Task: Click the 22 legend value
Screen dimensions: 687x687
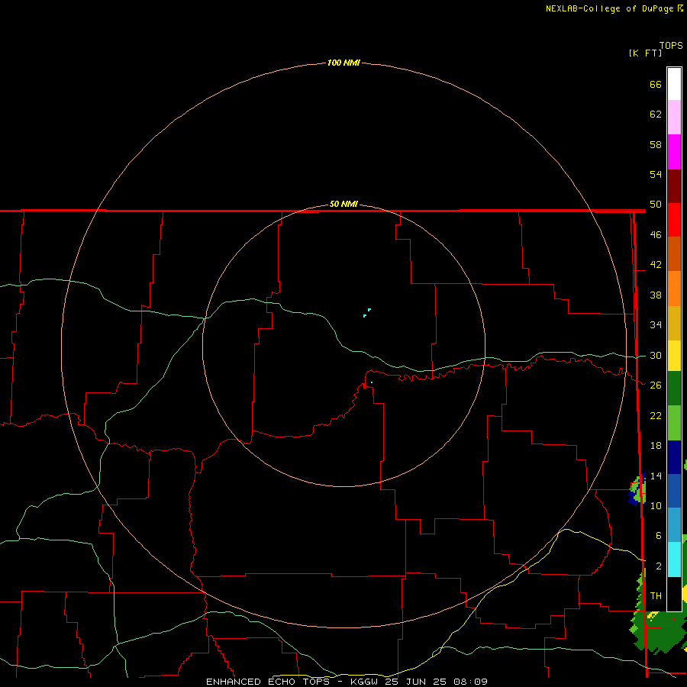Action: coord(656,415)
